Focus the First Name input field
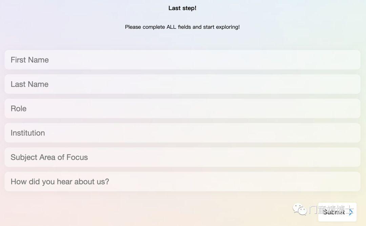This screenshot has height=226, width=366. tap(183, 60)
